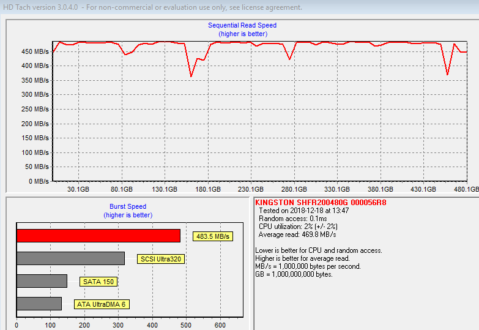This screenshot has height=330, width=479.
Task: Click the Tested on 2018-12-18 line
Action: [x=303, y=211]
